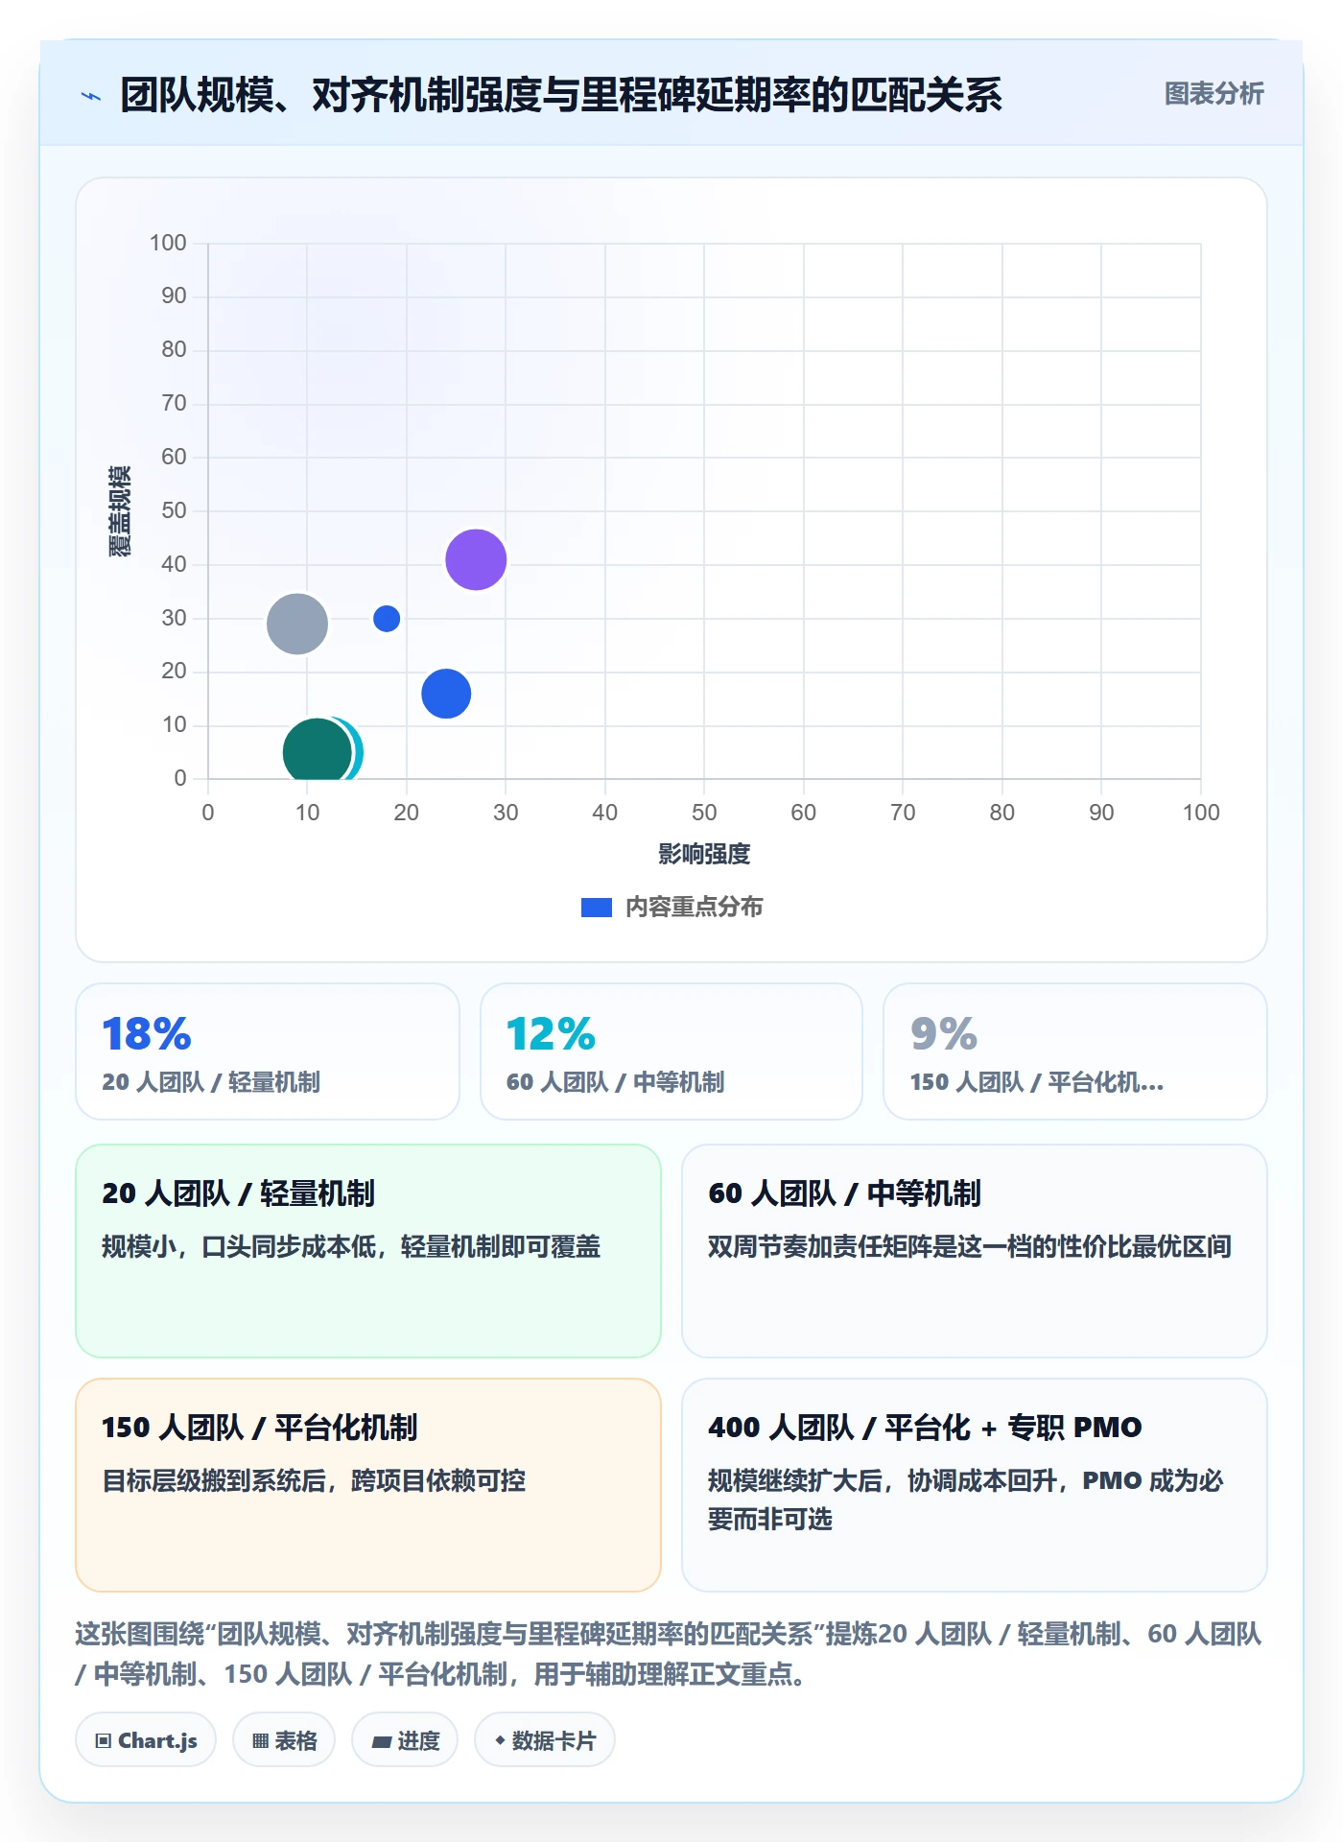This screenshot has height=1842, width=1343.
Task: Select the purple bubble in the chart
Action: (476, 559)
